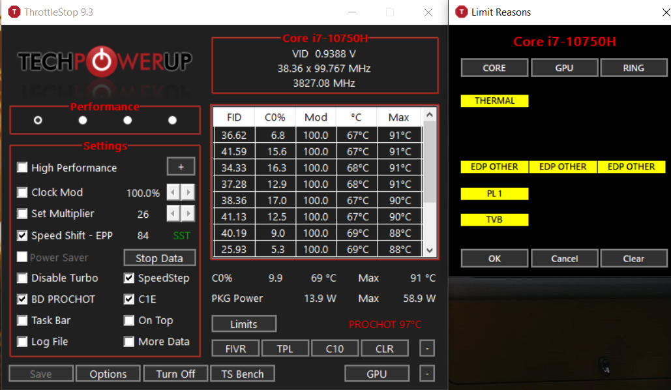This screenshot has width=671, height=390.
Task: Click Clear in Limit Reasons
Action: pyautogui.click(x=634, y=258)
